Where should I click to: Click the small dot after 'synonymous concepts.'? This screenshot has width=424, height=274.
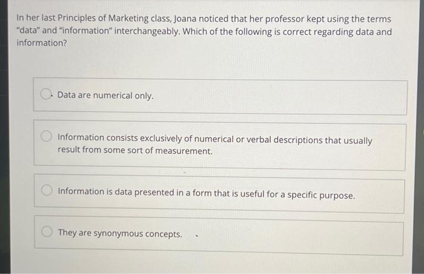[x=197, y=236]
